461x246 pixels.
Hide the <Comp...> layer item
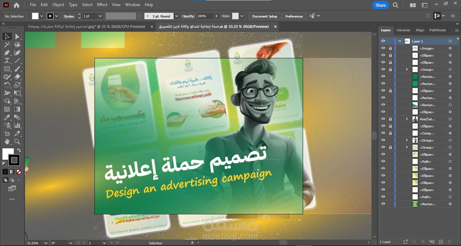tap(383, 133)
